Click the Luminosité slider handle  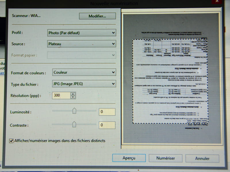[74, 111]
